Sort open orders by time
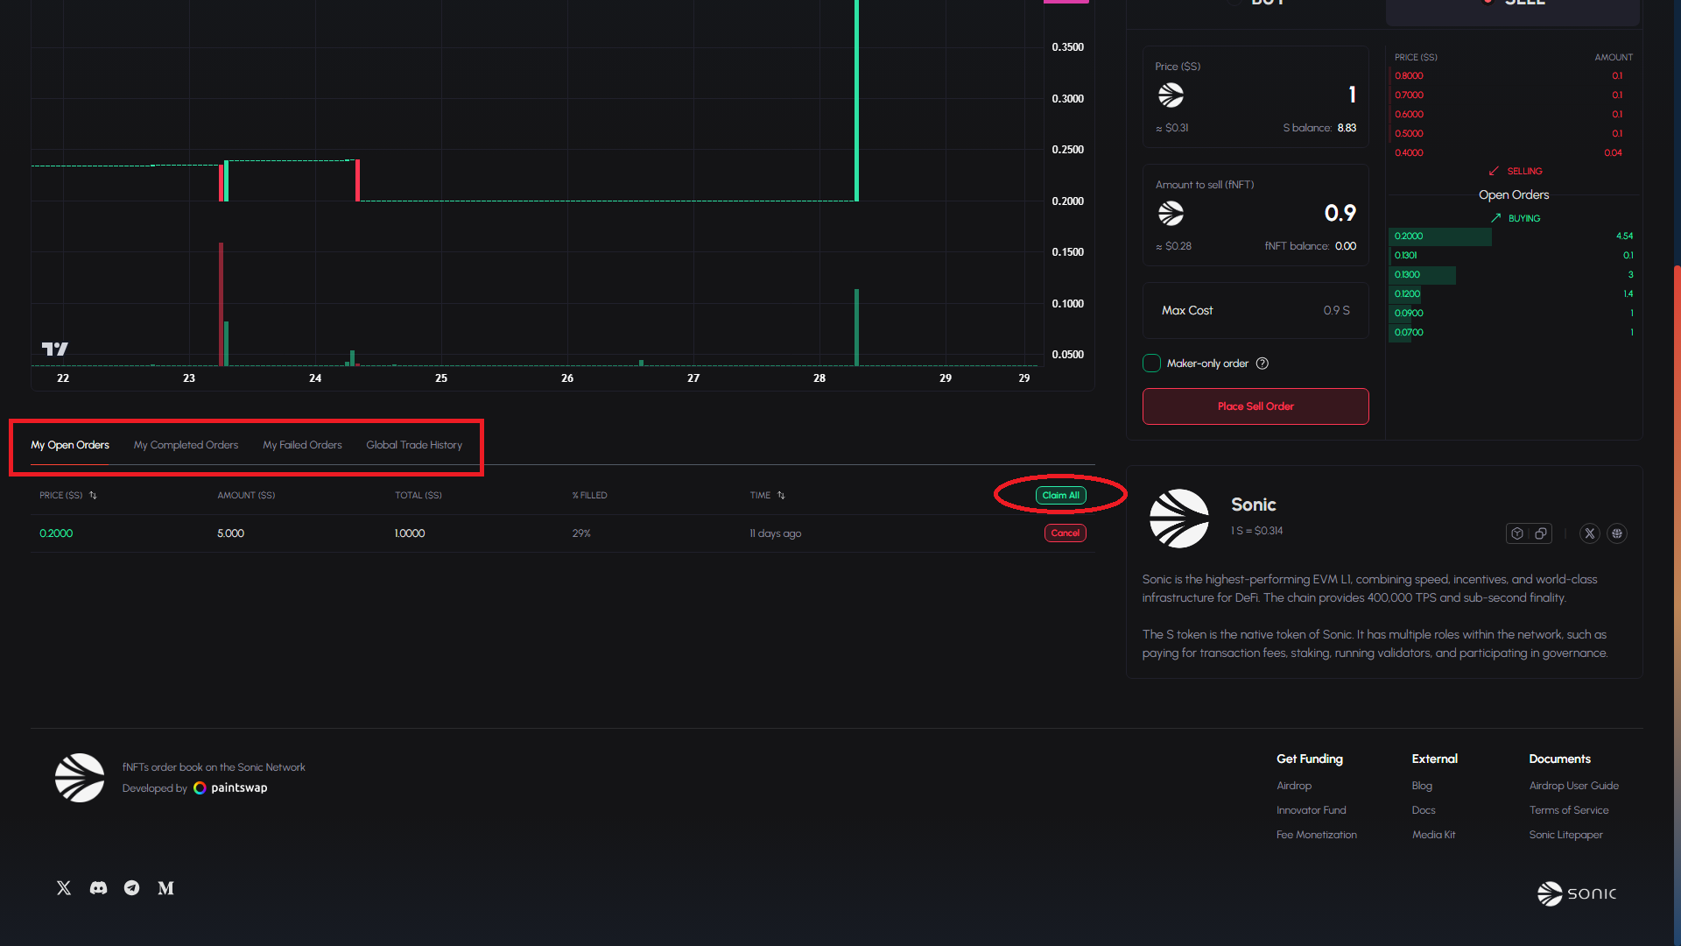This screenshot has width=1681, height=946. pos(781,496)
